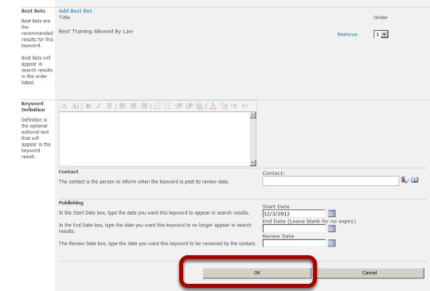Image resolution: width=430 pixels, height=291 pixels.
Task: Click the OK button
Action: click(x=257, y=273)
